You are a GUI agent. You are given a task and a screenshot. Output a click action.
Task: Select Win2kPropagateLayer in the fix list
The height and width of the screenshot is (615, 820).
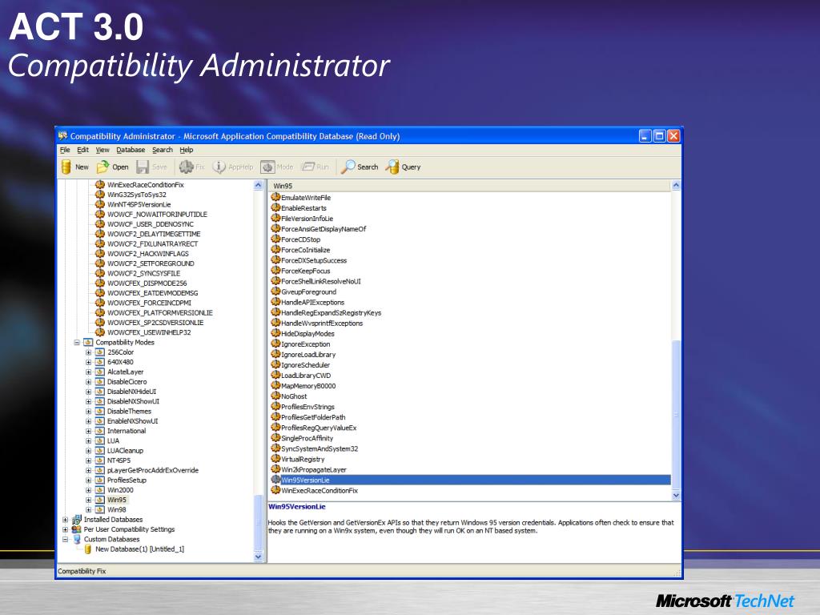[x=314, y=469]
